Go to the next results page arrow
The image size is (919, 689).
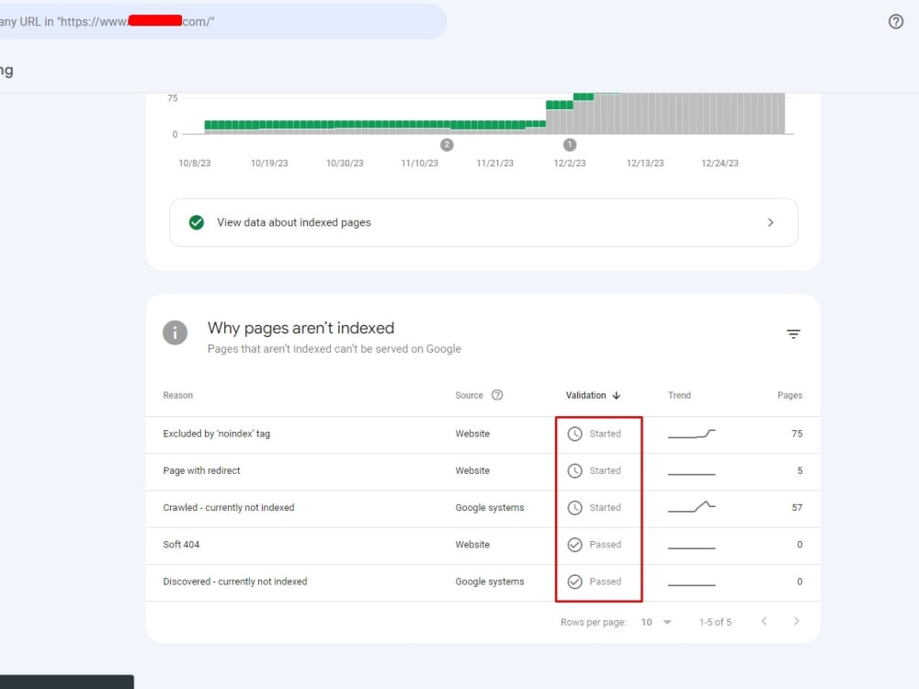797,622
